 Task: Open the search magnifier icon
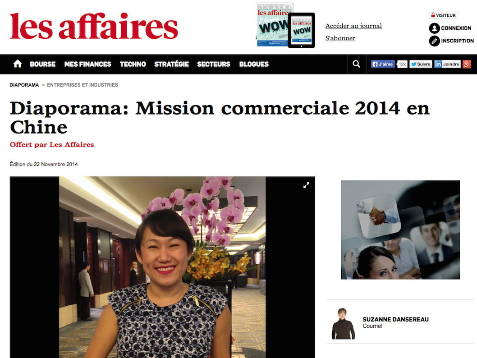pyautogui.click(x=356, y=64)
